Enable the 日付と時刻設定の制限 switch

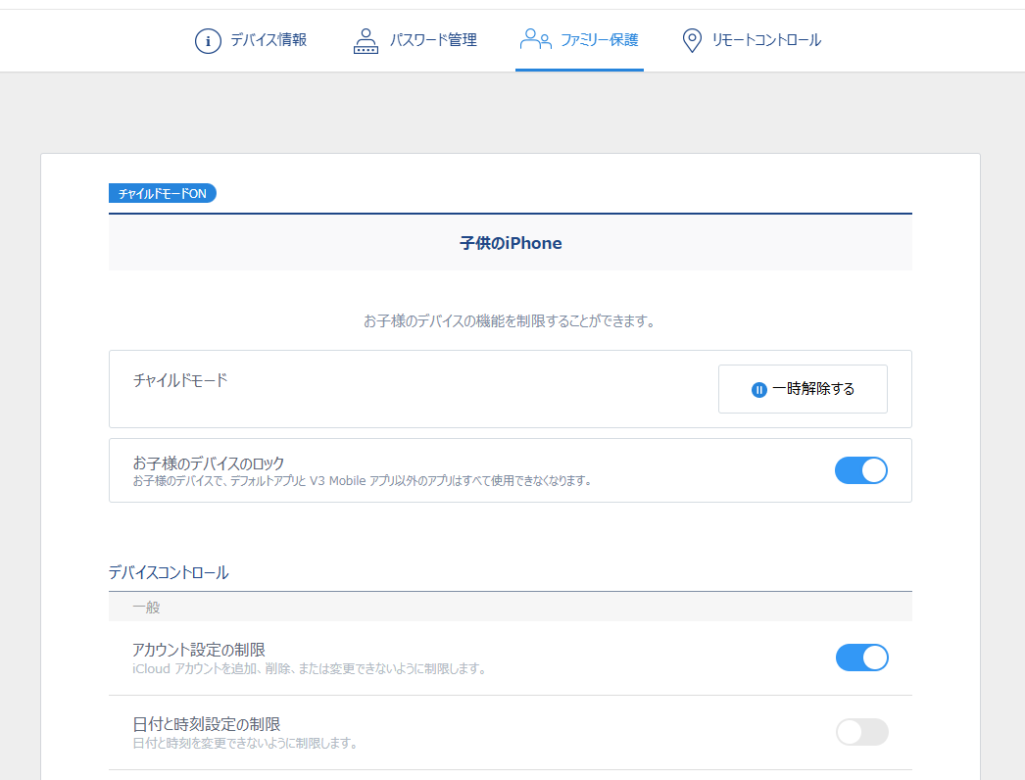[861, 732]
